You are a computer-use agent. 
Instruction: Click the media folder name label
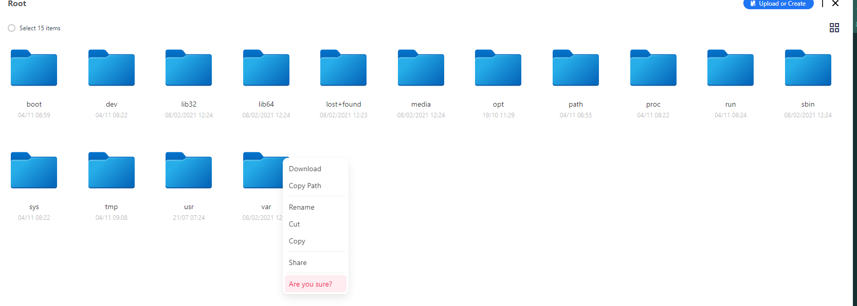tap(421, 104)
